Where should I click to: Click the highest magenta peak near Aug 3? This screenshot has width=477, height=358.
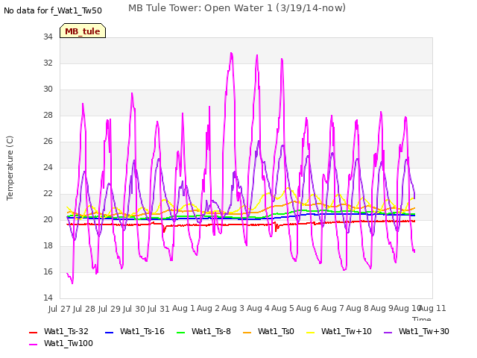coord(232,54)
